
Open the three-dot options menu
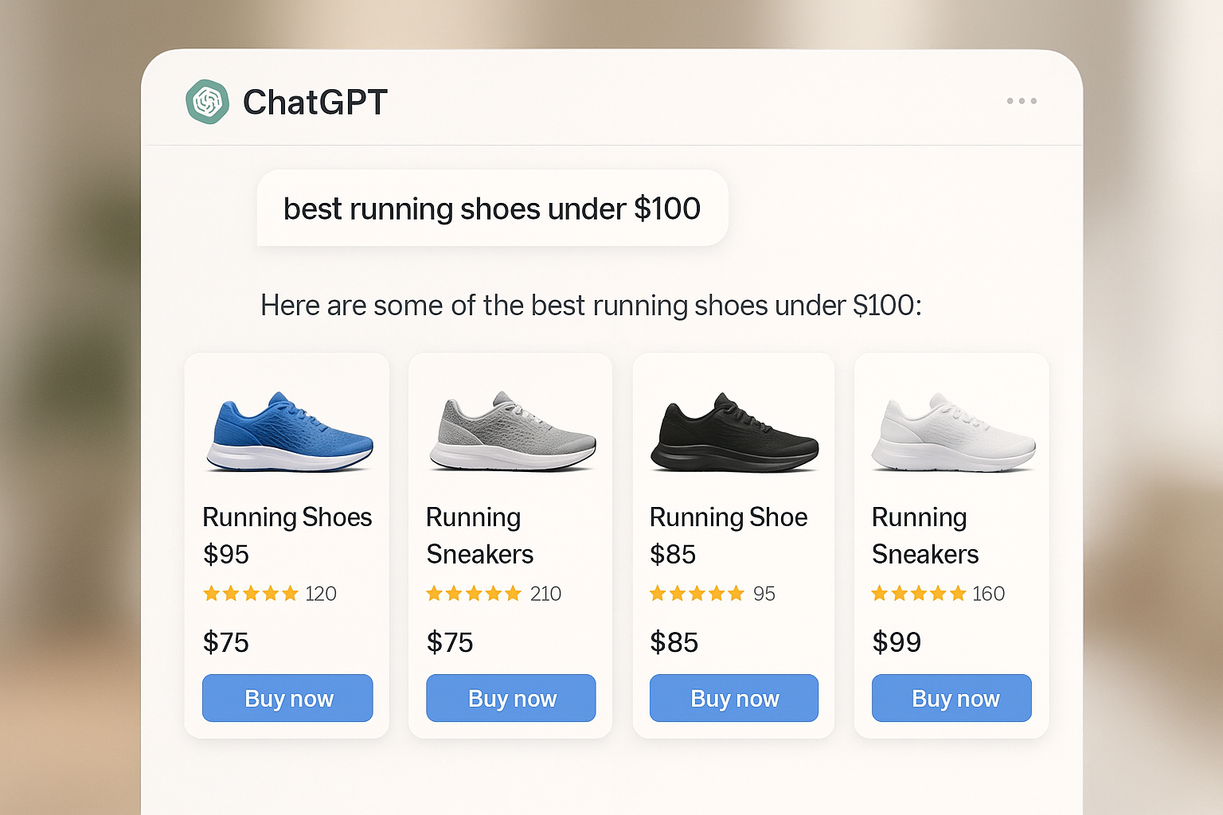click(1021, 100)
